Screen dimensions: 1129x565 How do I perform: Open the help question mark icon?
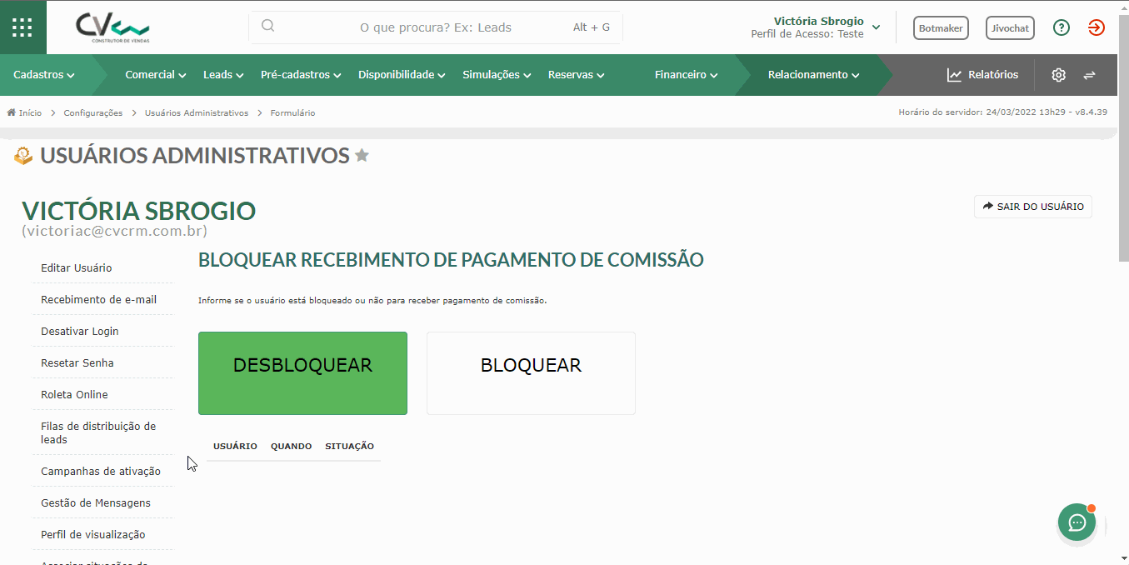1061,27
